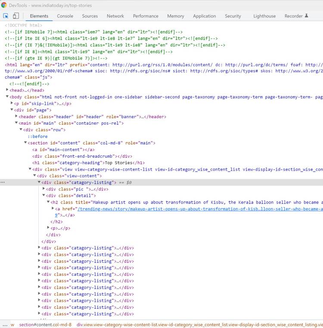The height and width of the screenshot is (328, 323).
Task: Expand the p node under detail
Action: [48, 228]
